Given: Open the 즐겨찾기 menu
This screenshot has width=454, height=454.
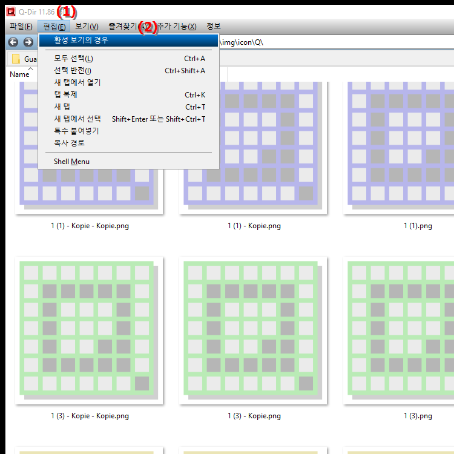Looking at the screenshot, I should [129, 27].
